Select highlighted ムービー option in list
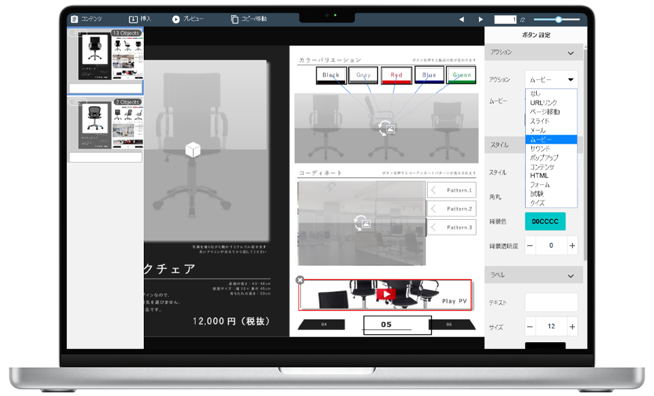Viewport: 654px width, 396px height. coord(551,139)
